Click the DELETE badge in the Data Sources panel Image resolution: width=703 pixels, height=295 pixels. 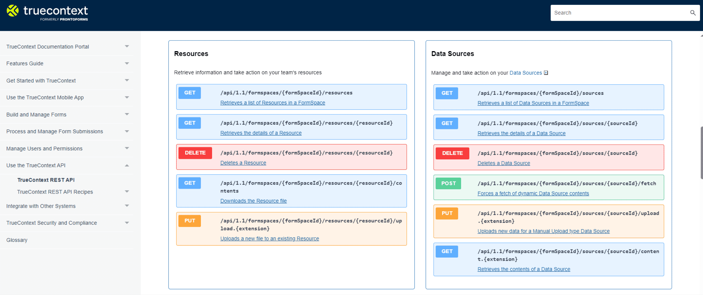pyautogui.click(x=452, y=153)
